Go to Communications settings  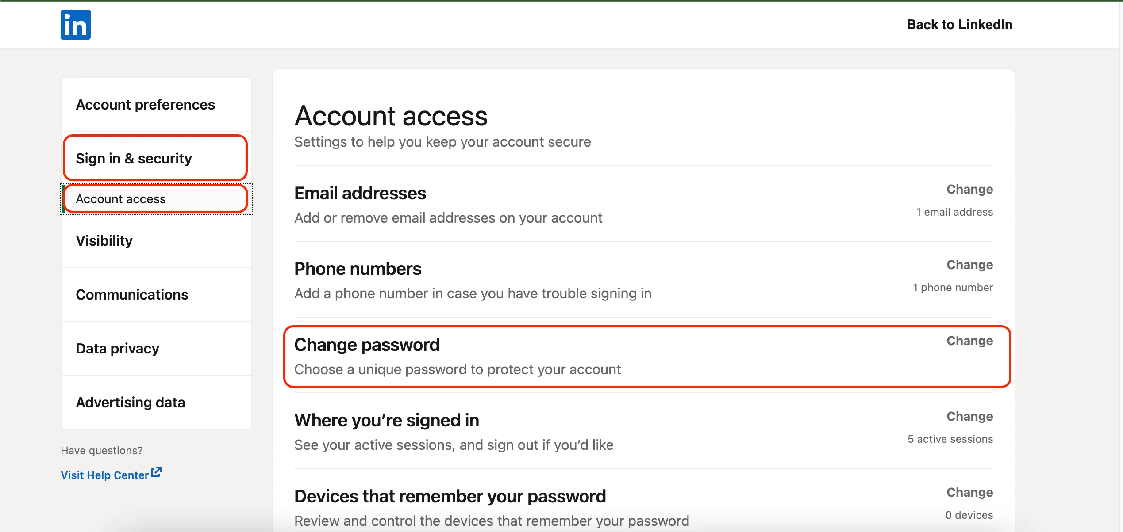point(132,295)
